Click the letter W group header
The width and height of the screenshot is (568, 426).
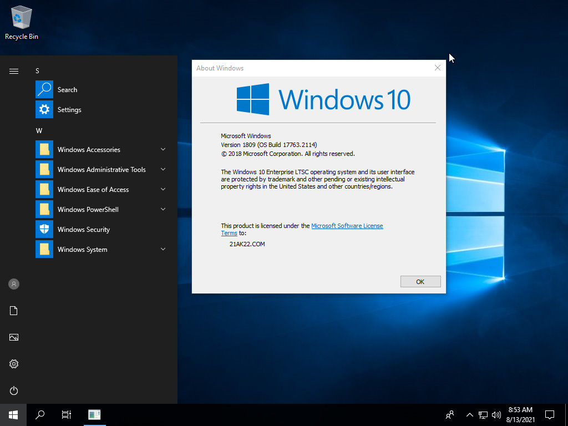pyautogui.click(x=39, y=131)
